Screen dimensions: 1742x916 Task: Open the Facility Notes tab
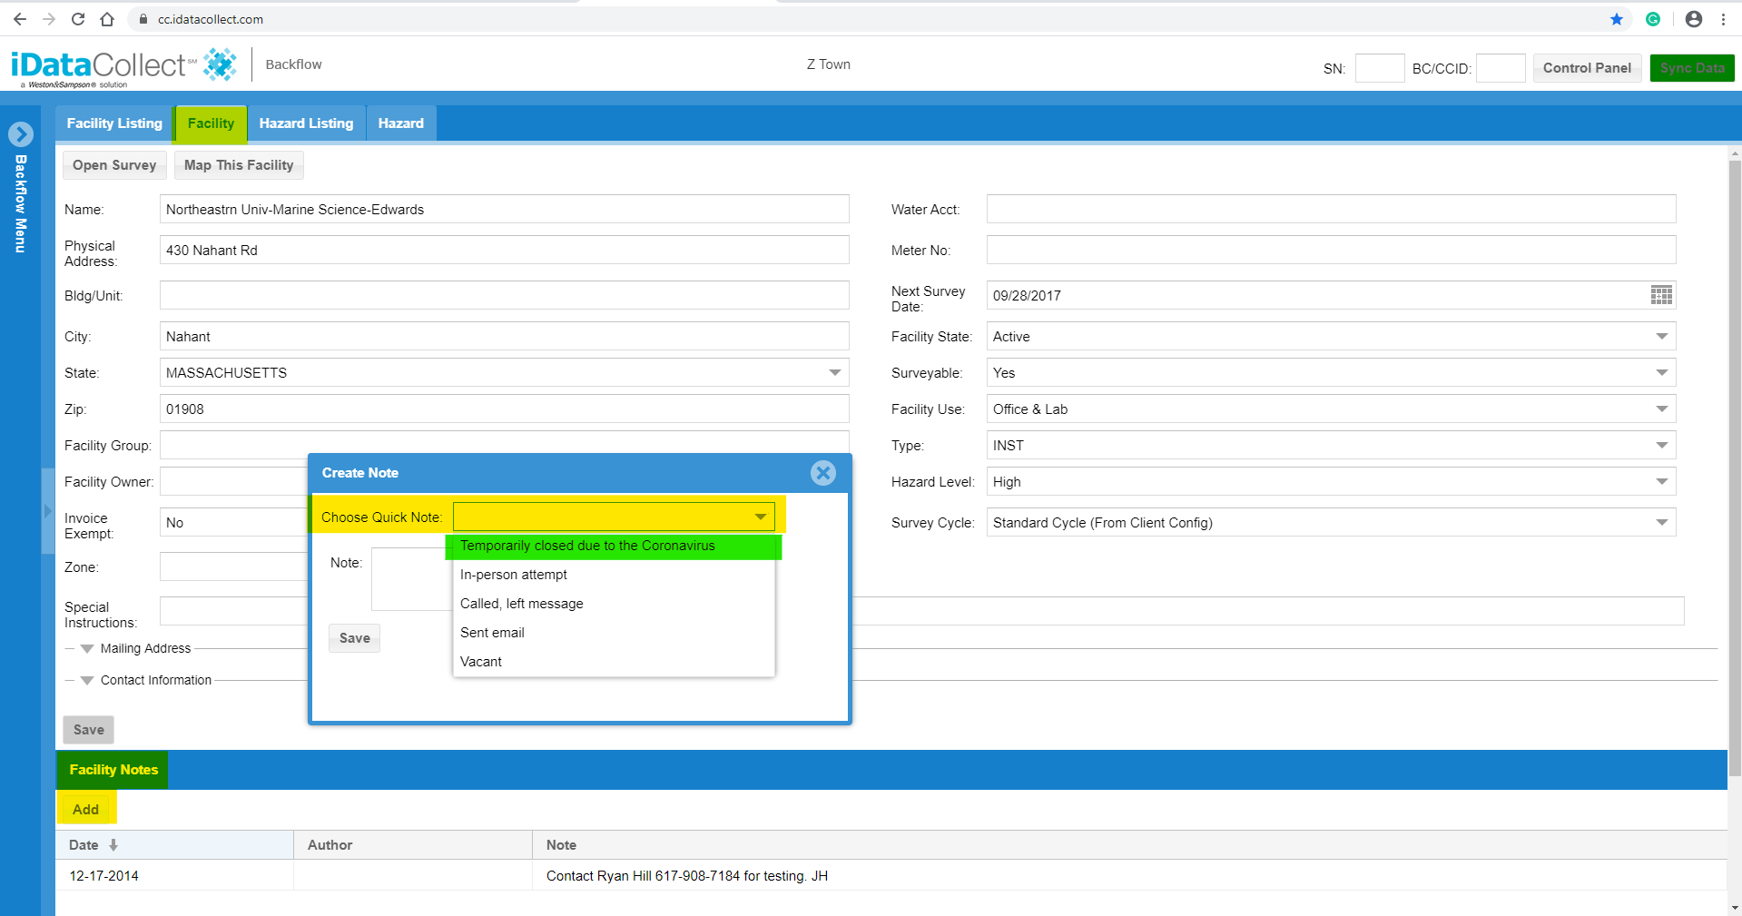click(113, 770)
